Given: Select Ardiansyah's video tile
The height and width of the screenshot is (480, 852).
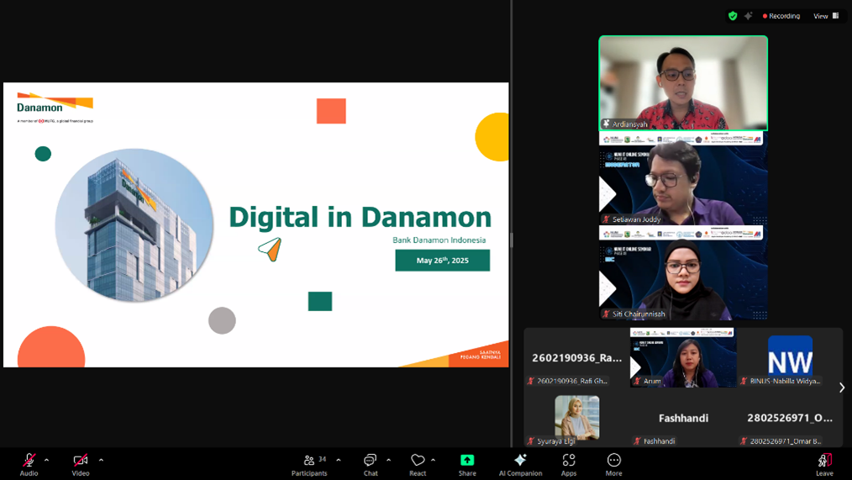Looking at the screenshot, I should (x=683, y=83).
